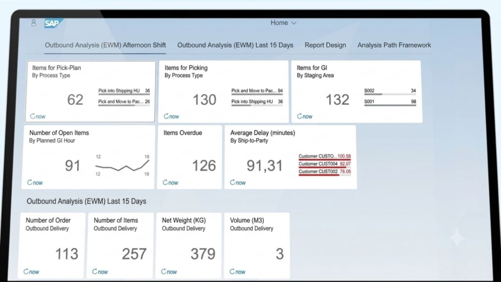
Task: Click the open items line chart
Action: coord(122,165)
